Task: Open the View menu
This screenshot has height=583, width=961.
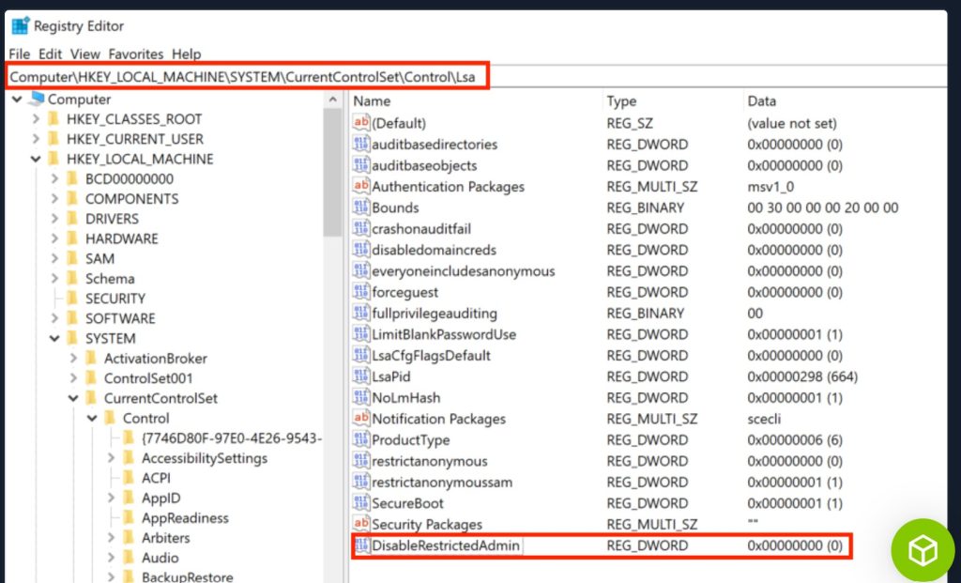Action: [x=85, y=54]
